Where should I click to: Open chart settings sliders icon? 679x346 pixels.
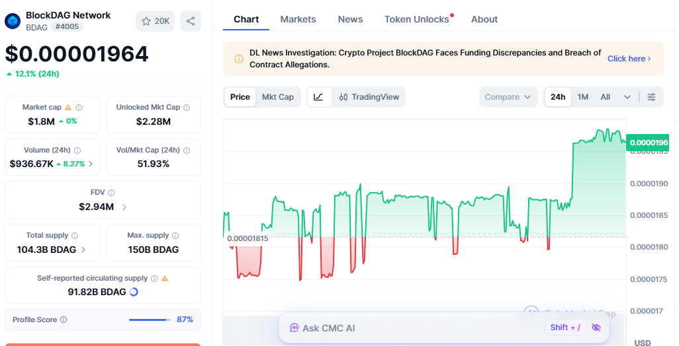tap(651, 97)
